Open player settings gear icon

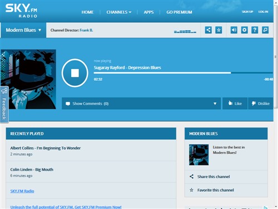244,30
